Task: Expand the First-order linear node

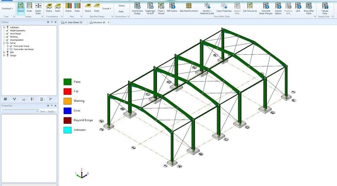Action: tap(8, 46)
